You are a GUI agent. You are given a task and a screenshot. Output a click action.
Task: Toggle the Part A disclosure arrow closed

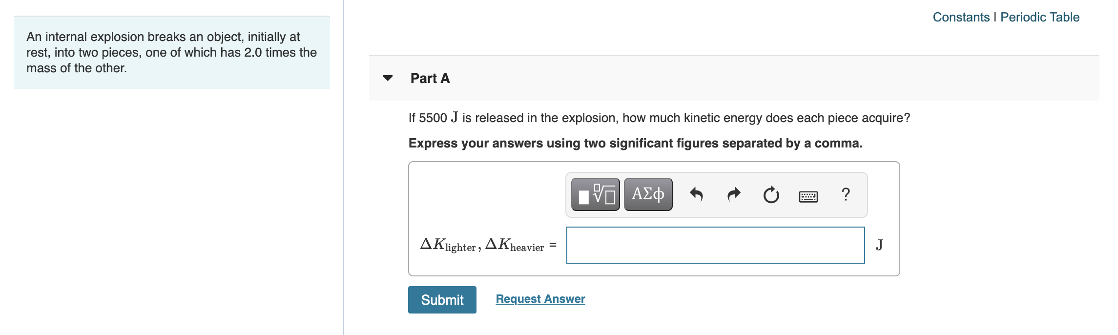click(387, 79)
